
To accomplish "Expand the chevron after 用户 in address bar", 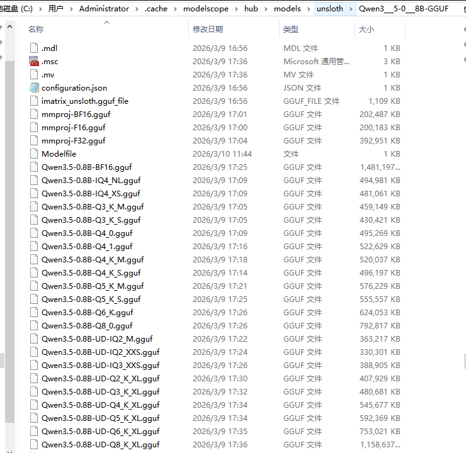I will click(71, 9).
